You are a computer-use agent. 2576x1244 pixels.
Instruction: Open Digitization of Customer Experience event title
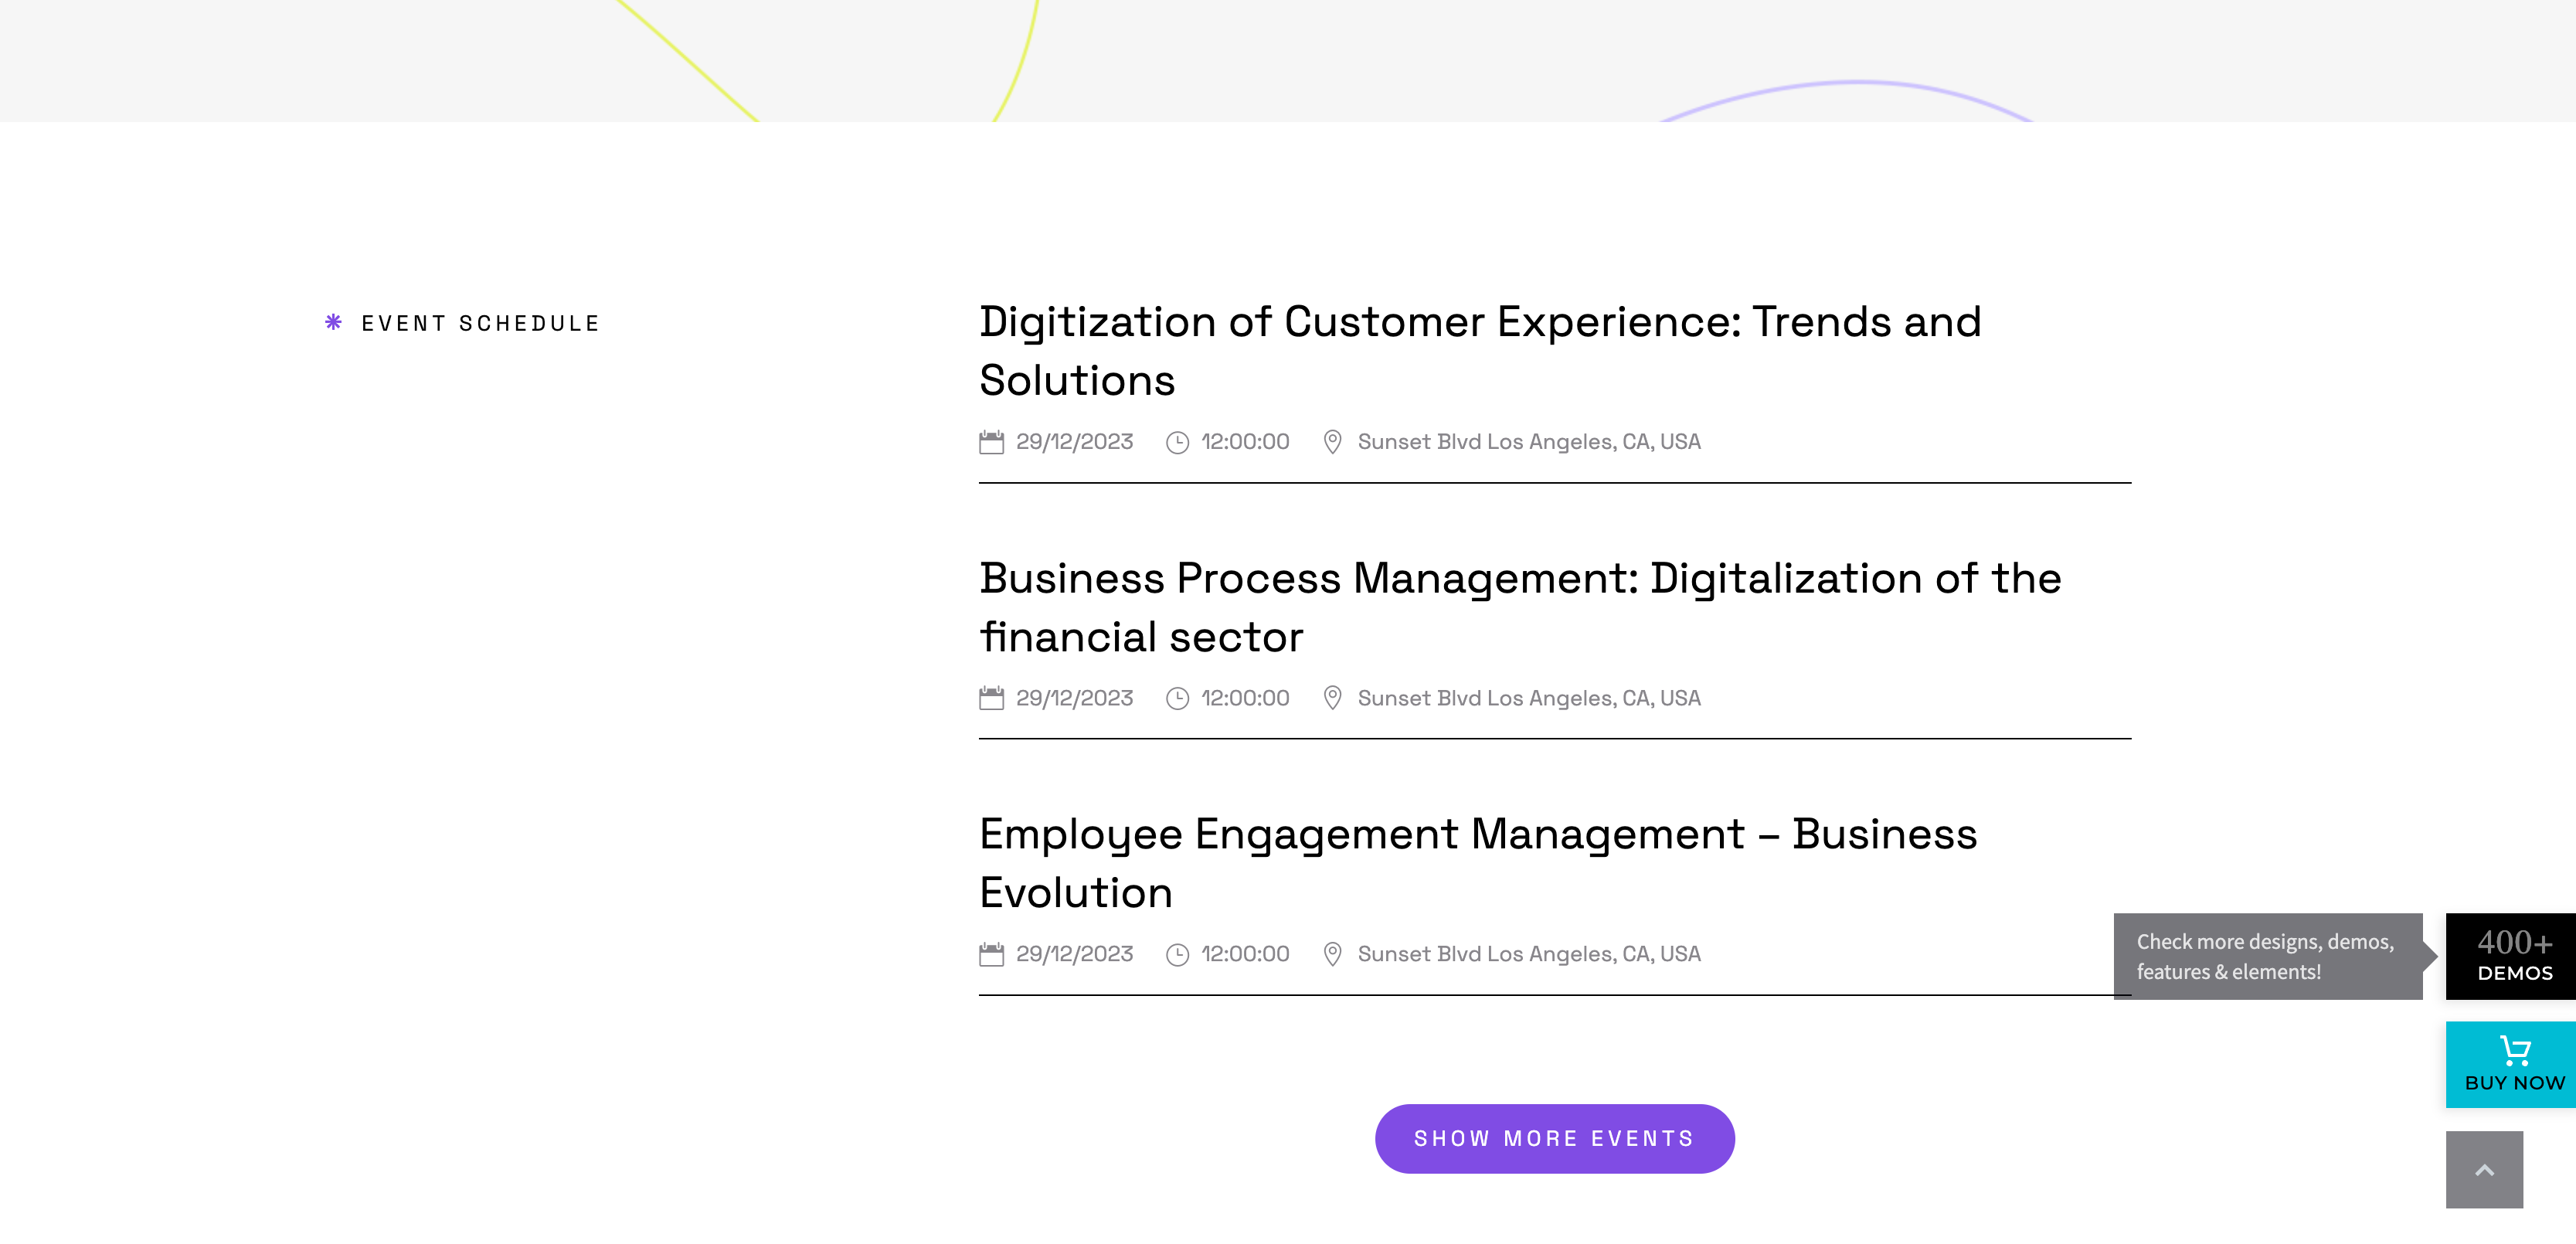(x=1480, y=351)
